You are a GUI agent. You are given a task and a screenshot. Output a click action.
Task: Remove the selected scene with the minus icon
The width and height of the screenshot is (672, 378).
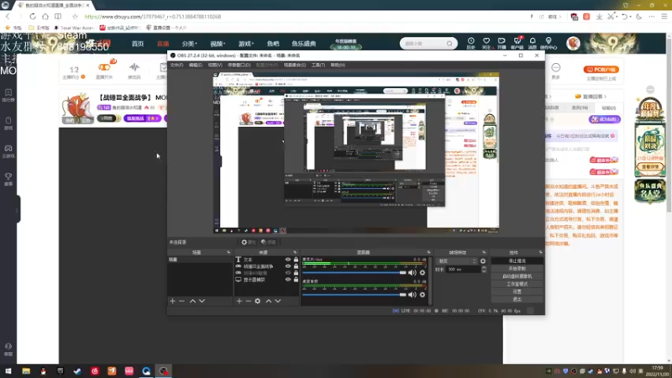[x=181, y=302]
